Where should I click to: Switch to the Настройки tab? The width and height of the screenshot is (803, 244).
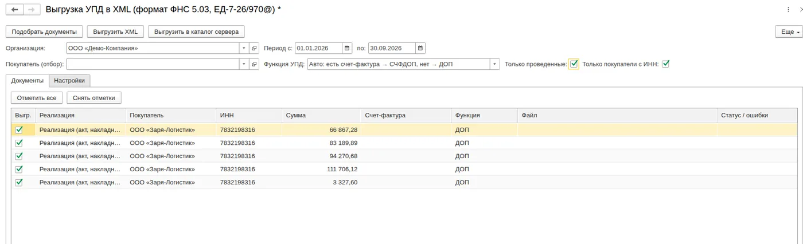click(69, 81)
